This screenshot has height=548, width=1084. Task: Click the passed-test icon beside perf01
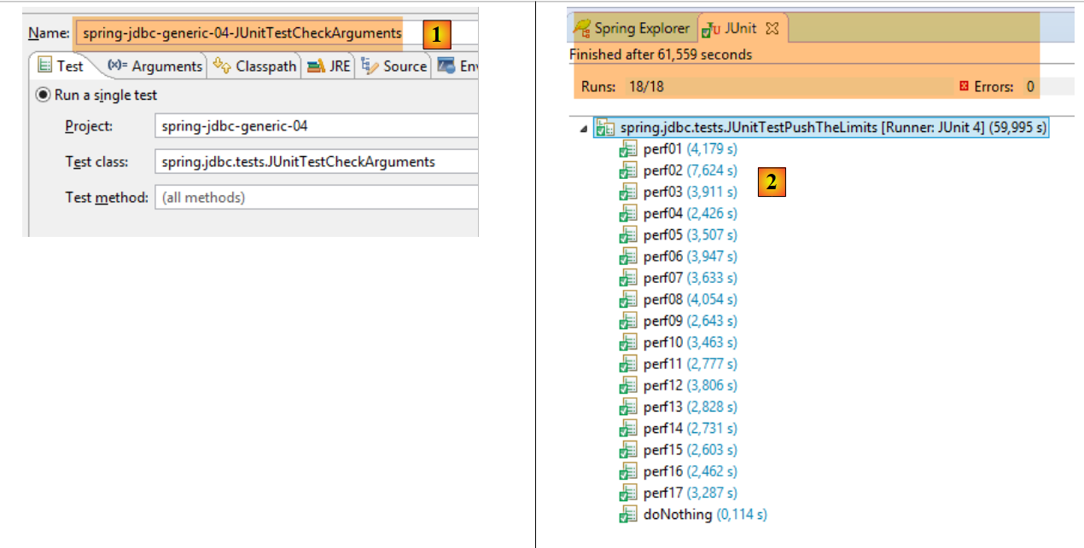click(629, 149)
